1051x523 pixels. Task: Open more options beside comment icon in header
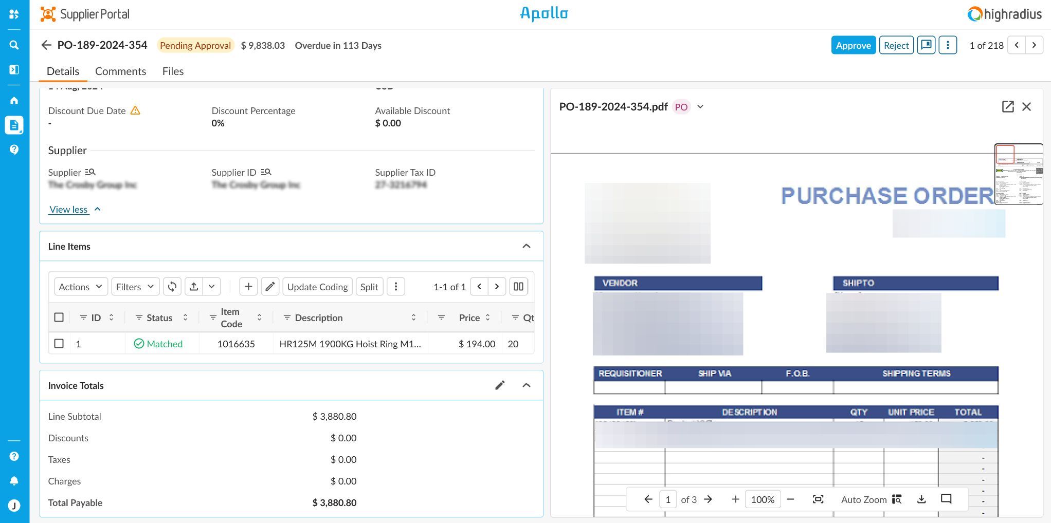click(x=948, y=45)
